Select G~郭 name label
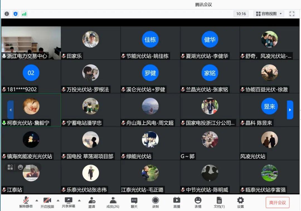The width and height of the screenshot is (301, 211). [188, 156]
